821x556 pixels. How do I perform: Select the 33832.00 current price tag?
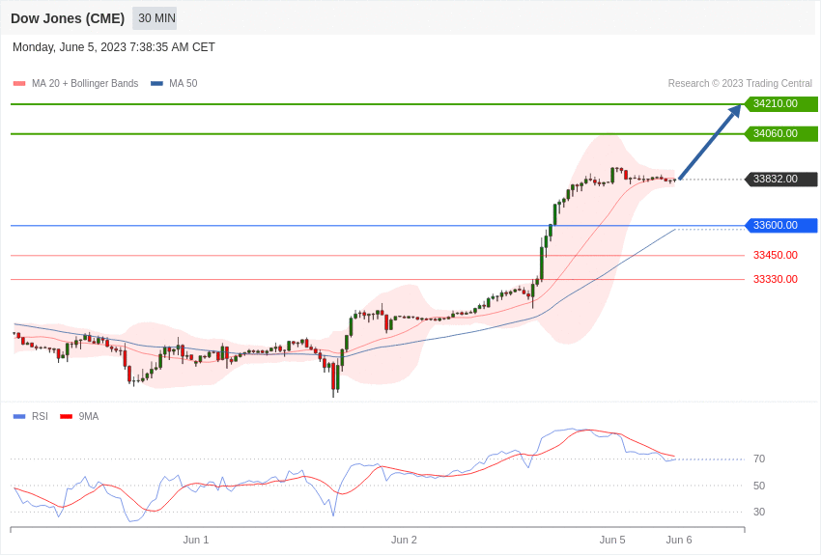point(781,180)
